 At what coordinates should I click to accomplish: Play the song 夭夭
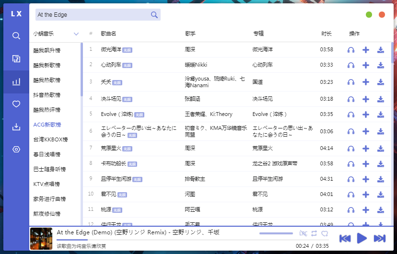pos(351,82)
